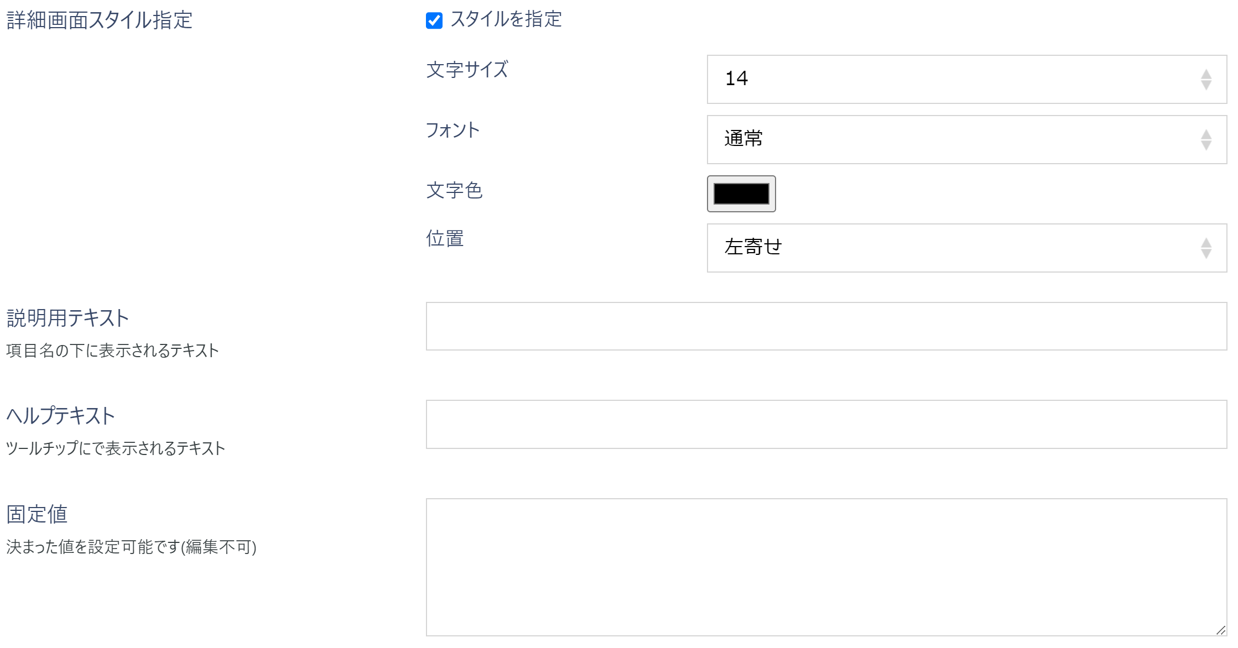The height and width of the screenshot is (648, 1238).
Task: Open the 文字色 color picker swatch
Action: (x=741, y=194)
